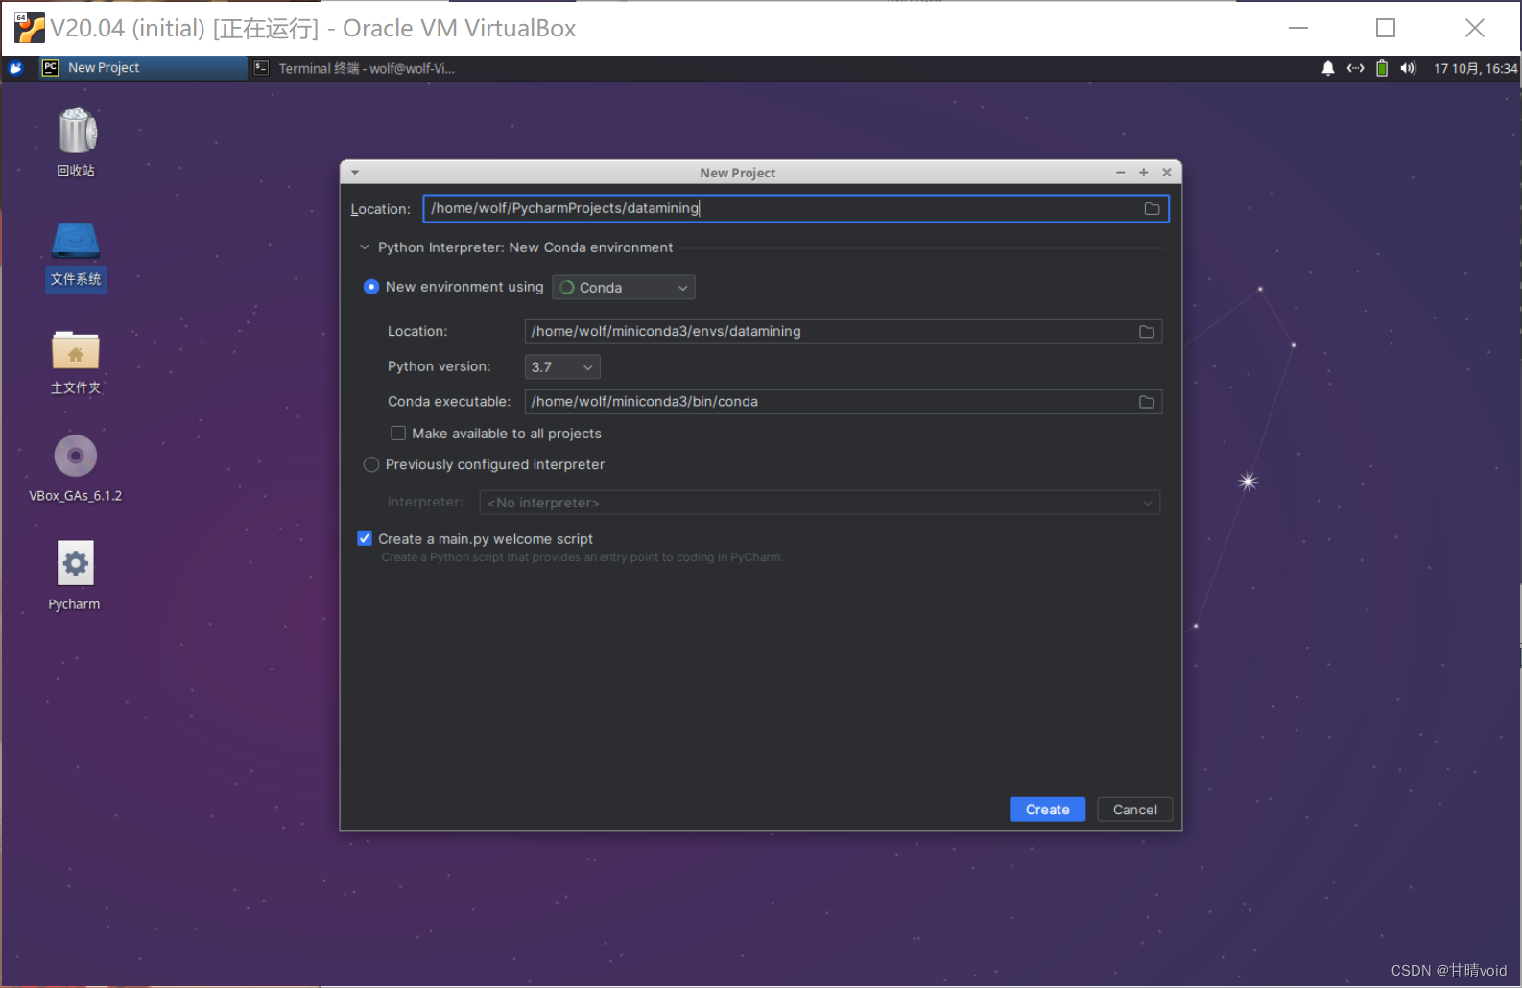Launch the Pycharm desktop shortcut
Viewport: 1522px width, 988px height.
coord(75,576)
